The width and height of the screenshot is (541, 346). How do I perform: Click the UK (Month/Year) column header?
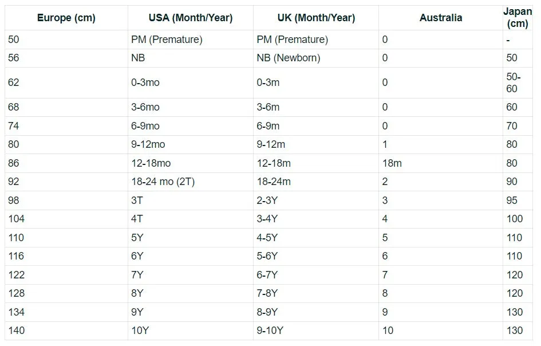[x=315, y=18]
